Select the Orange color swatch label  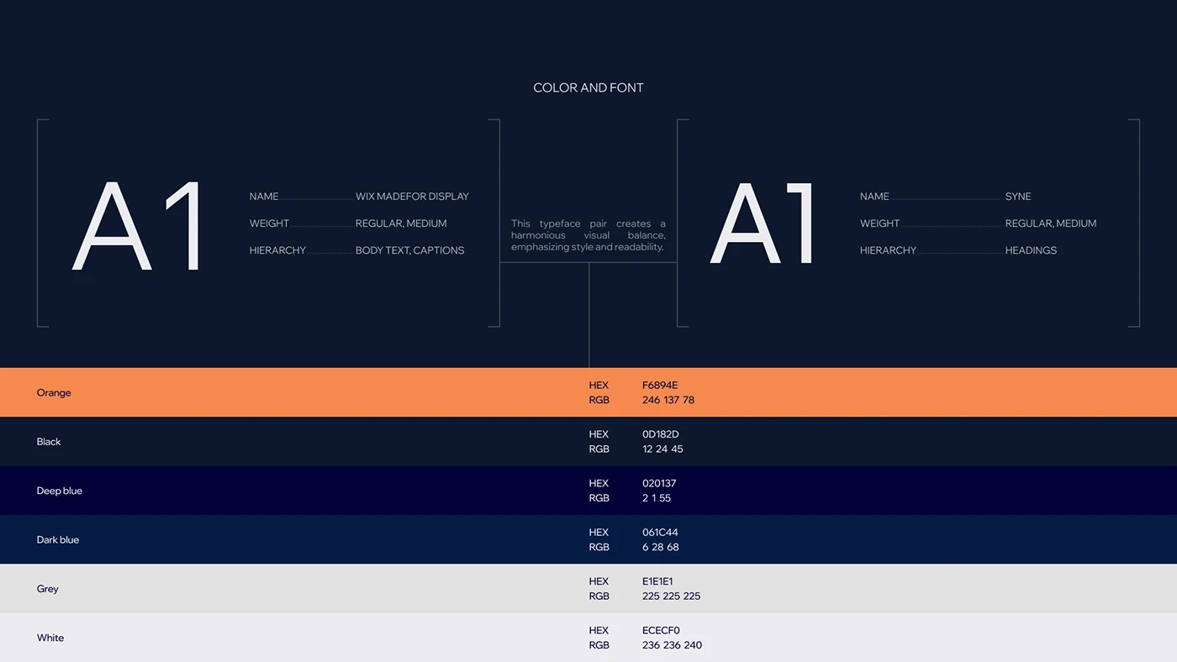(x=54, y=392)
